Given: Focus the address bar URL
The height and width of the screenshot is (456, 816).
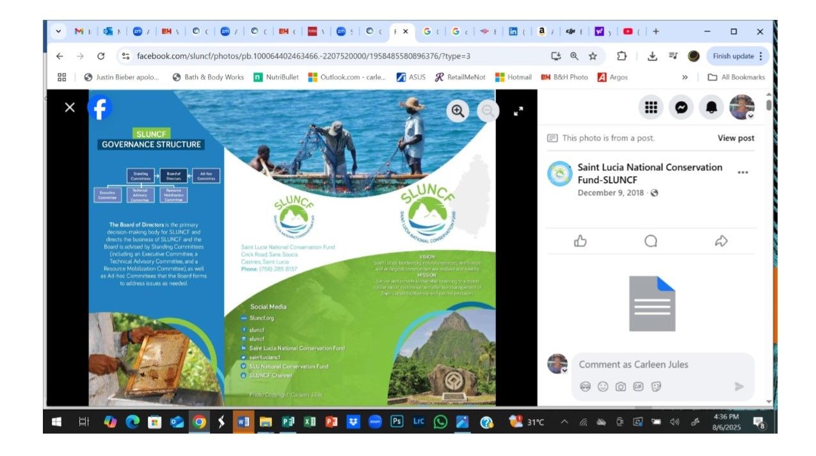Looking at the screenshot, I should click(303, 56).
